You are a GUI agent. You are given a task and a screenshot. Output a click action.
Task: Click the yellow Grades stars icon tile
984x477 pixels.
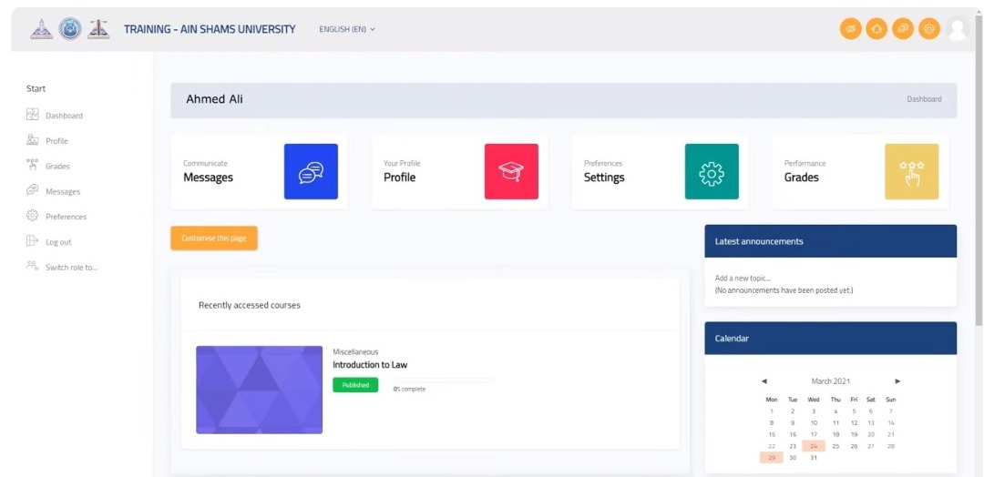pyautogui.click(x=911, y=171)
